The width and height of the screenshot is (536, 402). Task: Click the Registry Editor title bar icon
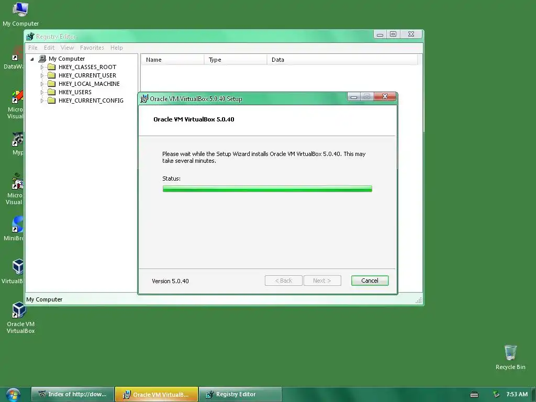[30, 36]
